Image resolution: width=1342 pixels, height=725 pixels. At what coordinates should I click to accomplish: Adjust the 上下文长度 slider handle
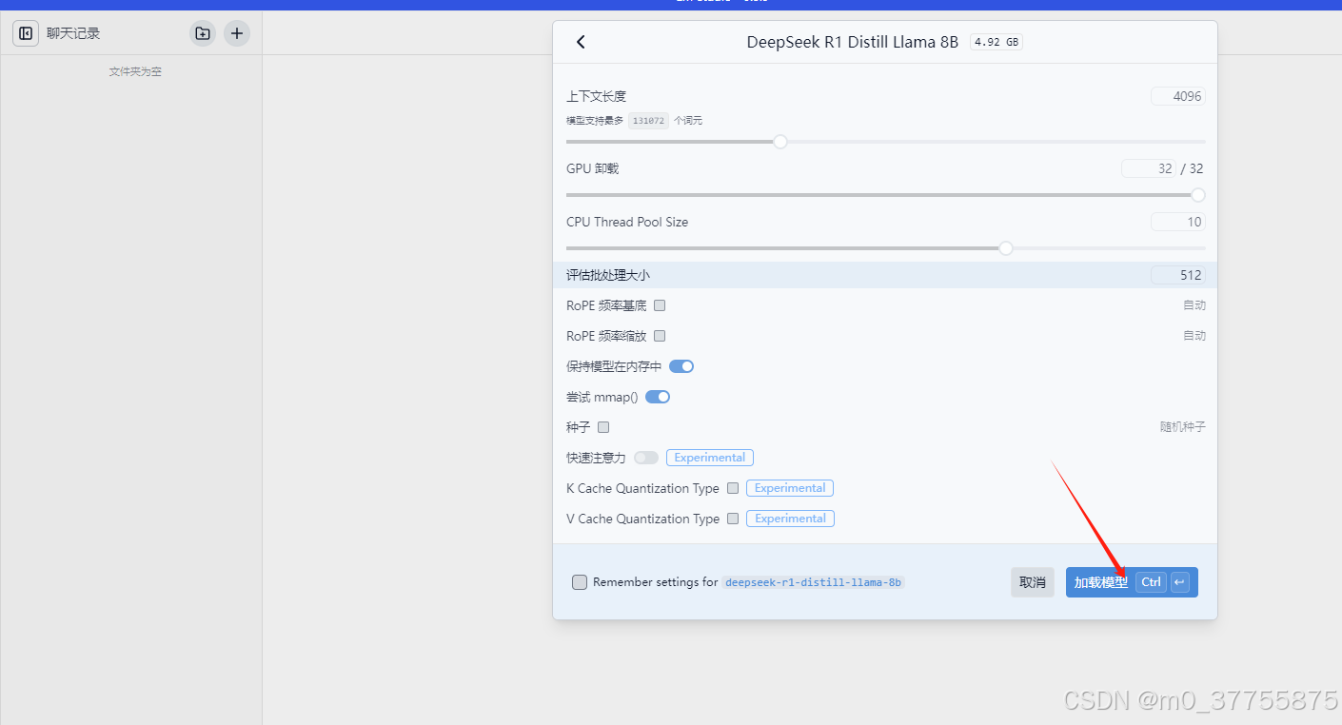[780, 142]
